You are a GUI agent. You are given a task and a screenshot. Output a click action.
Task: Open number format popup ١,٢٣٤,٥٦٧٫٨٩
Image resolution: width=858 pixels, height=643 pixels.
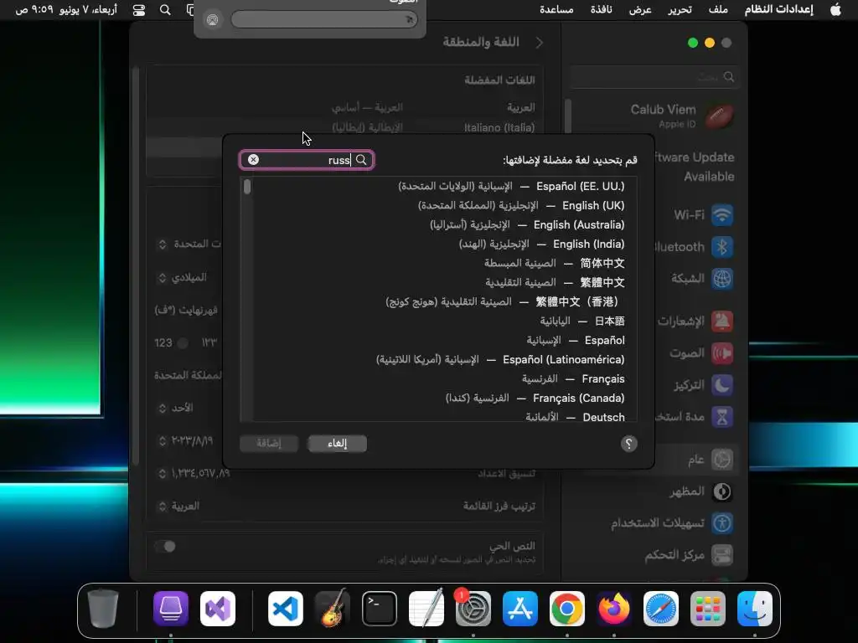194,474
